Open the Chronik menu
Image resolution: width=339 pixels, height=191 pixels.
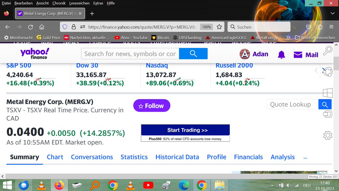tap(59, 3)
